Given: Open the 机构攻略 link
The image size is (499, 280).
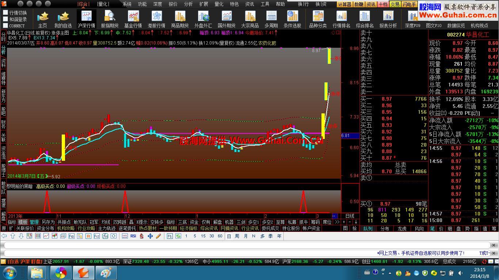Looking at the screenshot, I should tap(66, 229).
